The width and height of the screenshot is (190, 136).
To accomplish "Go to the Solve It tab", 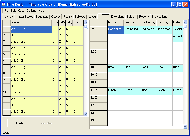I will [131, 17].
